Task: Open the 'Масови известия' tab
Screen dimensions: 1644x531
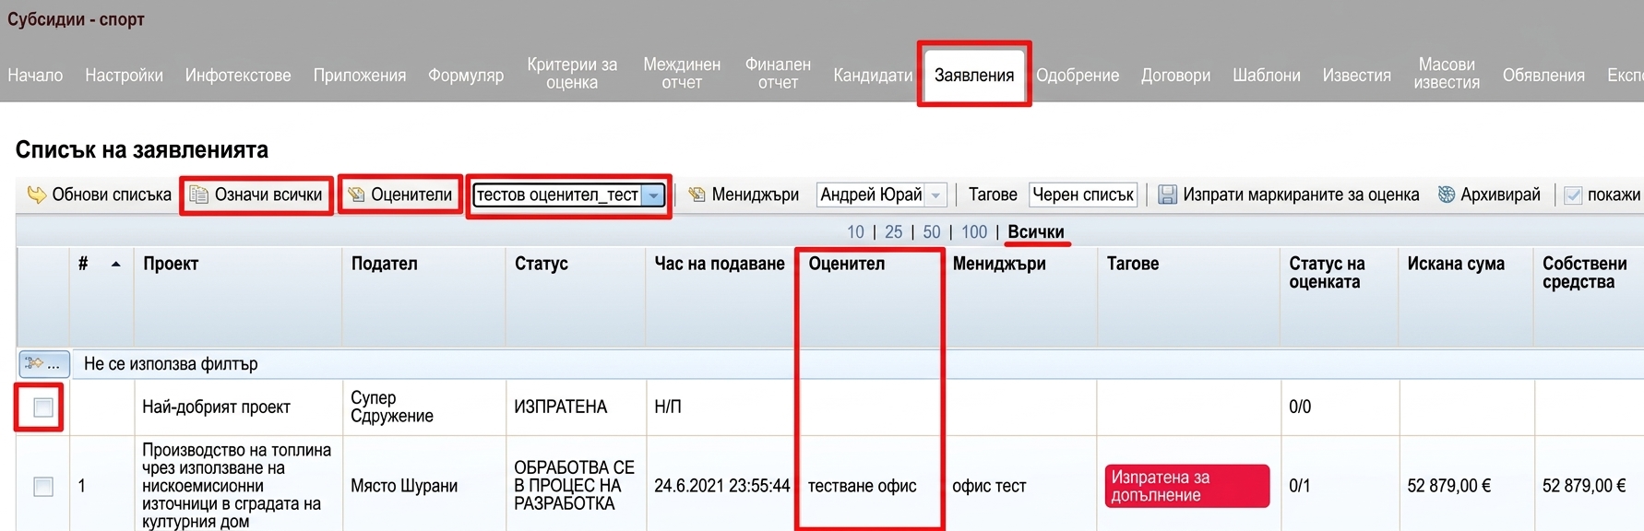Action: coord(1447,74)
